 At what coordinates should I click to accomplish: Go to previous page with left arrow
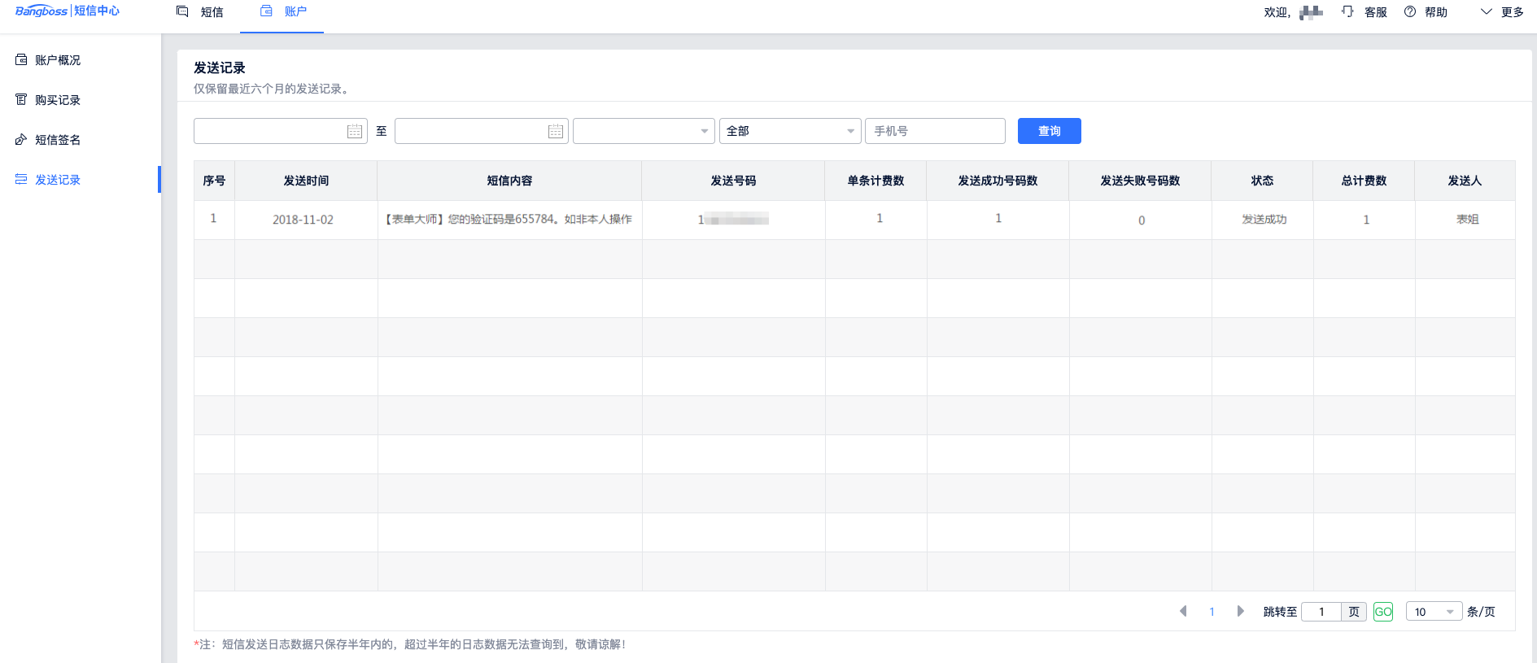coord(1183,611)
